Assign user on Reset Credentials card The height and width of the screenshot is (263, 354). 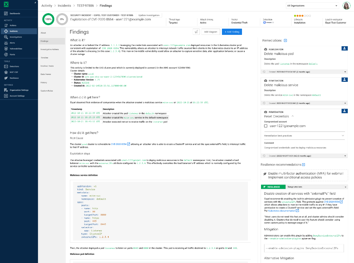(x=345, y=111)
